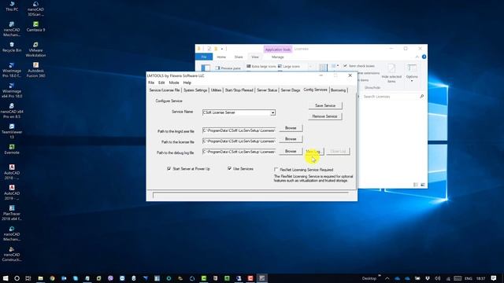
Task: Click the Remove Service button
Action: click(324, 116)
